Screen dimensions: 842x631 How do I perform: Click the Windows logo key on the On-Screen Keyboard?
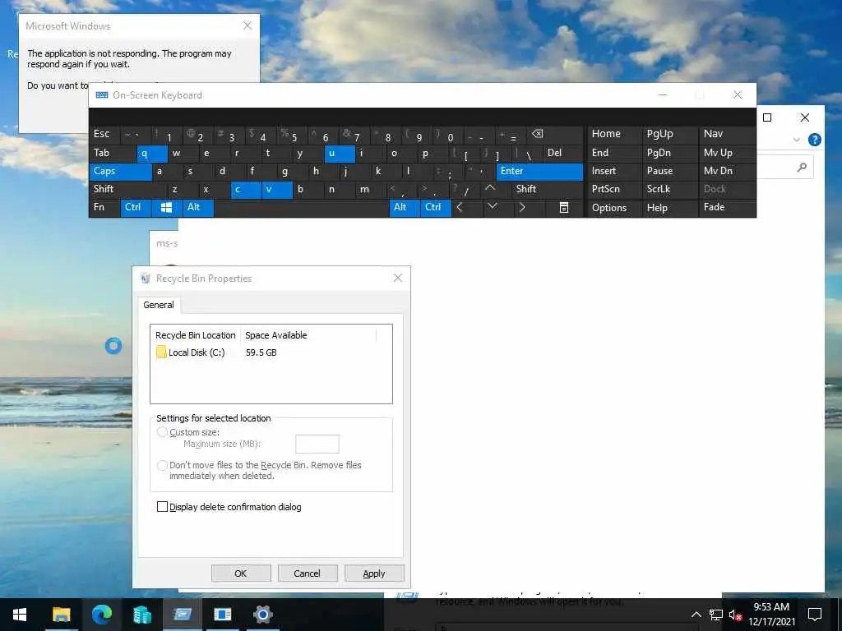[x=166, y=208]
